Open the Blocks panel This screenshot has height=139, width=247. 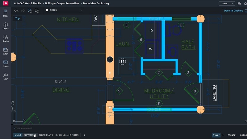tap(6, 38)
